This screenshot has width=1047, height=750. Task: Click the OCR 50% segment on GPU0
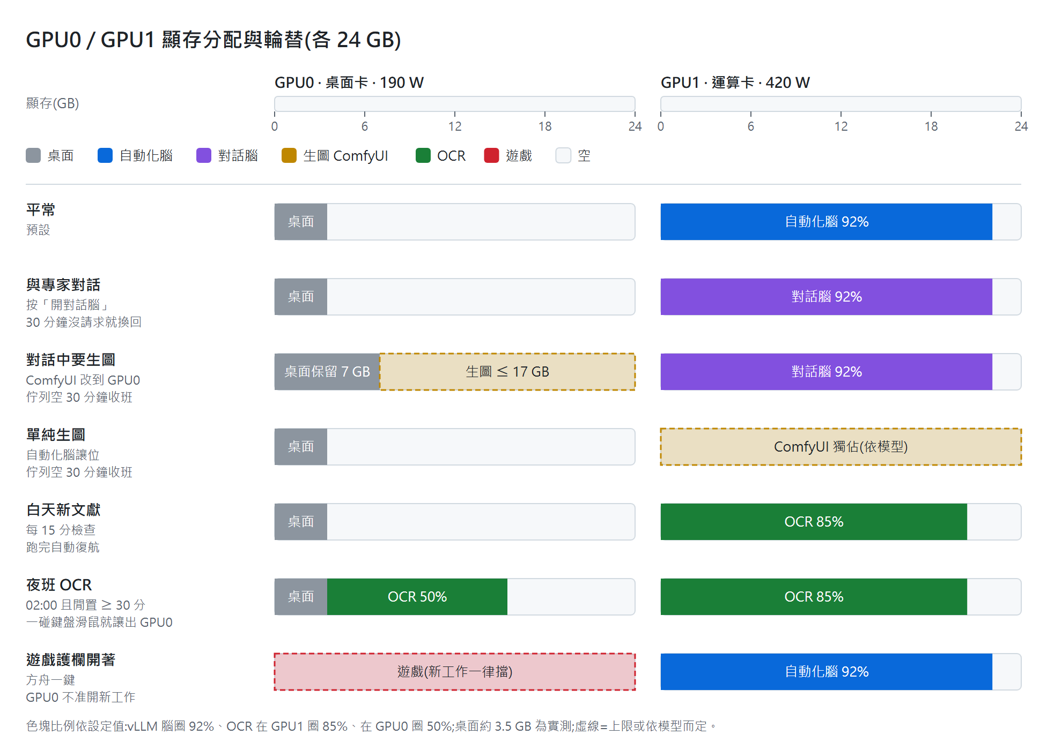pos(417,597)
